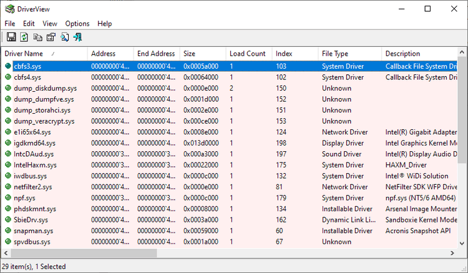
Task: Select the IntcDAud.sys driver row
Action: click(229, 154)
